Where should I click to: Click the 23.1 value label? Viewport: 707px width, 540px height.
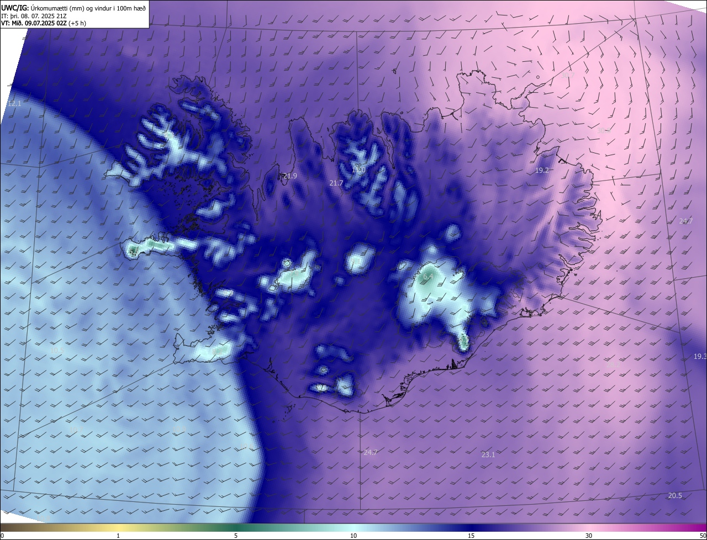(488, 455)
